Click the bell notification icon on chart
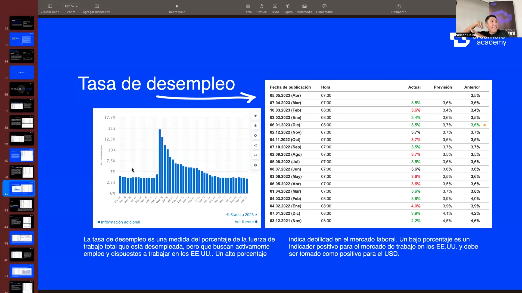522x293 pixels. [255, 126]
